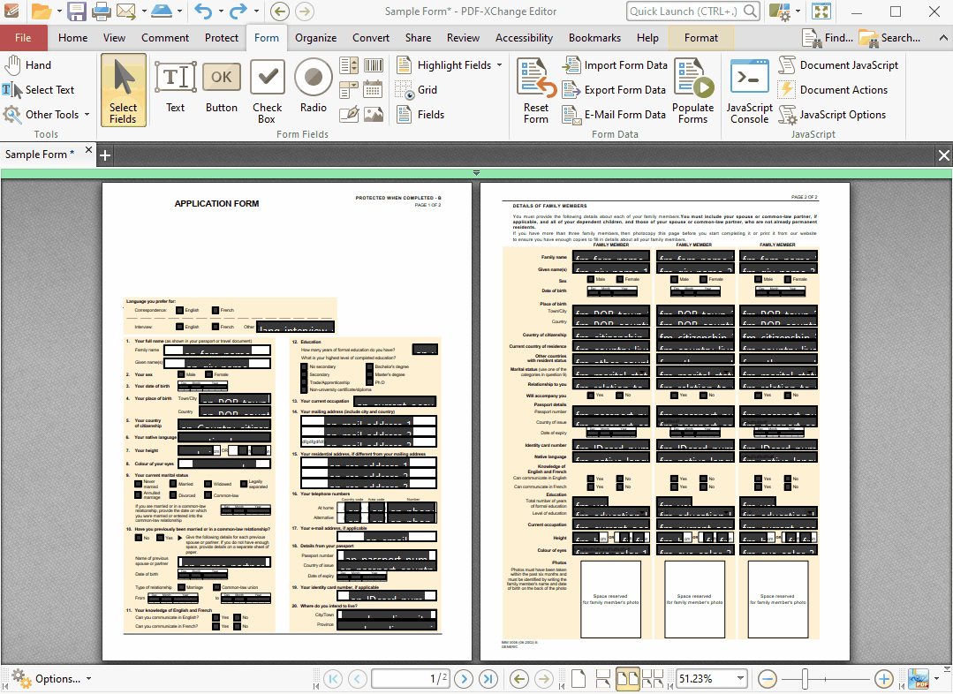
Task: Jump to the last page
Action: point(488,679)
